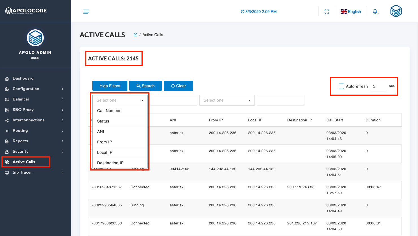Click the admin profile picture in sidebar
418x236 pixels.
[x=35, y=38]
